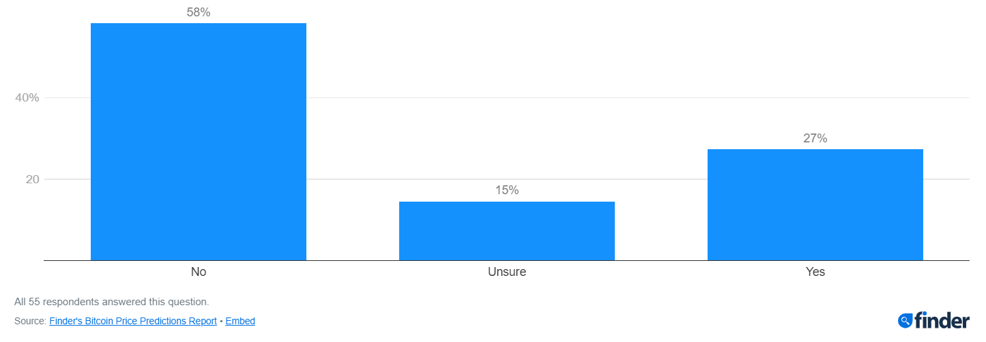
Task: Select the blue Yes bar
Action: pyautogui.click(x=815, y=204)
